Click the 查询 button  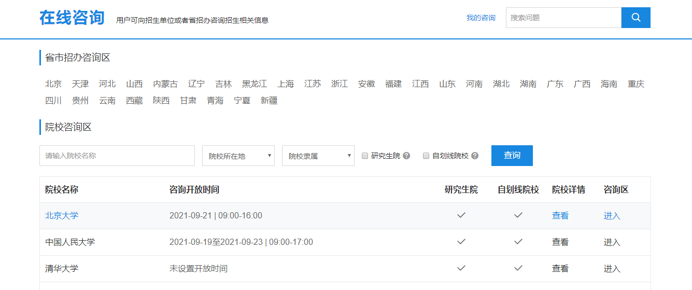pos(512,156)
